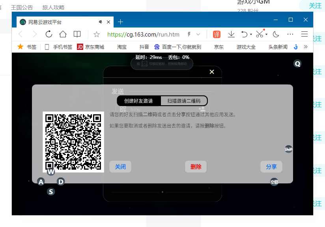This screenshot has width=325, height=227.
Task: Open reading mode book icon
Action: point(77,34)
